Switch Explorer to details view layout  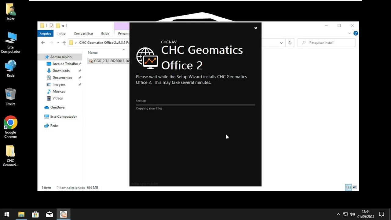[x=348, y=187]
